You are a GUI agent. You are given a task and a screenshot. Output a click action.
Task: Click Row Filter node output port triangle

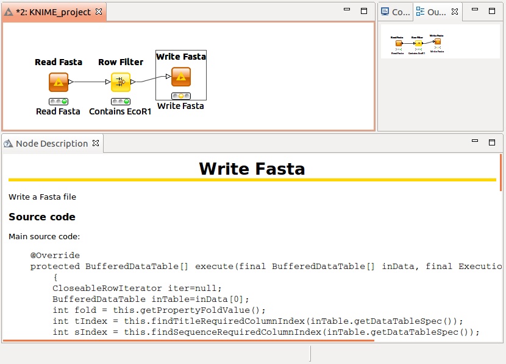pos(133,82)
